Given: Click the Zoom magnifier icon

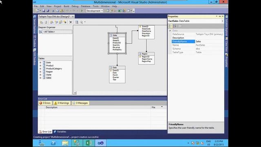Looking at the screenshot, I should 82,22.
